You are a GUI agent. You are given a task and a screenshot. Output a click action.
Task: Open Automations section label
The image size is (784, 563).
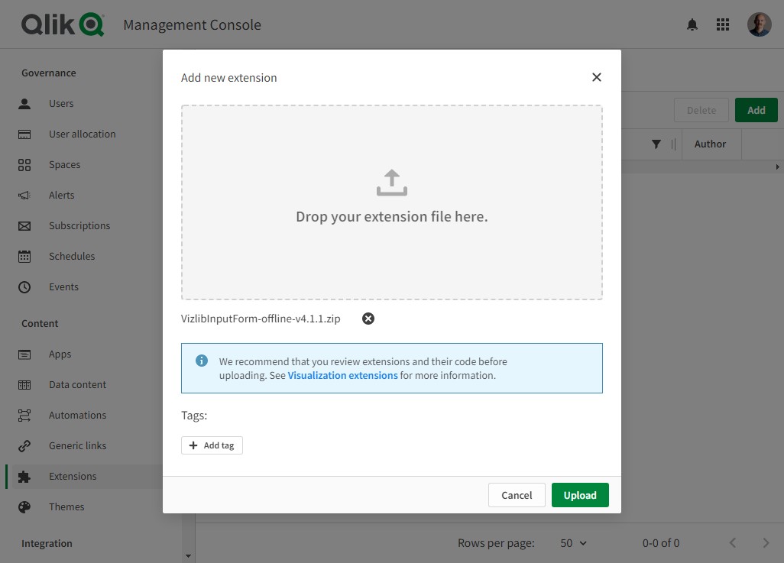[77, 415]
